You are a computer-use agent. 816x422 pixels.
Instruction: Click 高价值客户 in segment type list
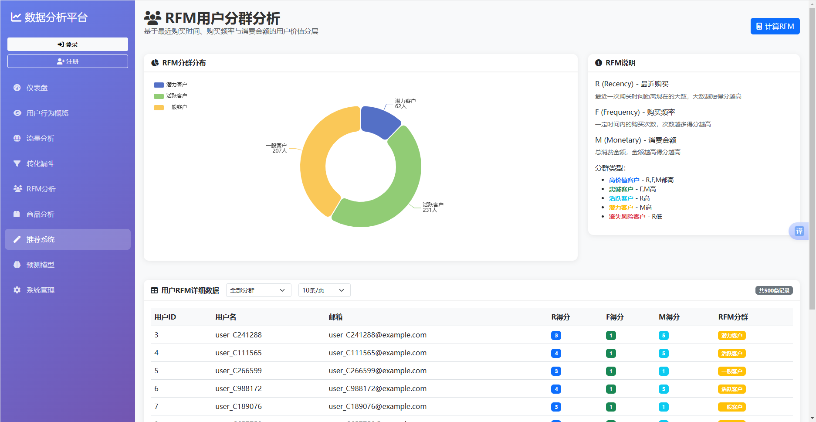[624, 180]
